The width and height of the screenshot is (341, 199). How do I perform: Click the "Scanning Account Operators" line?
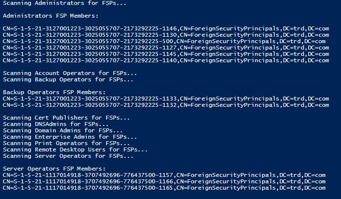[70, 73]
